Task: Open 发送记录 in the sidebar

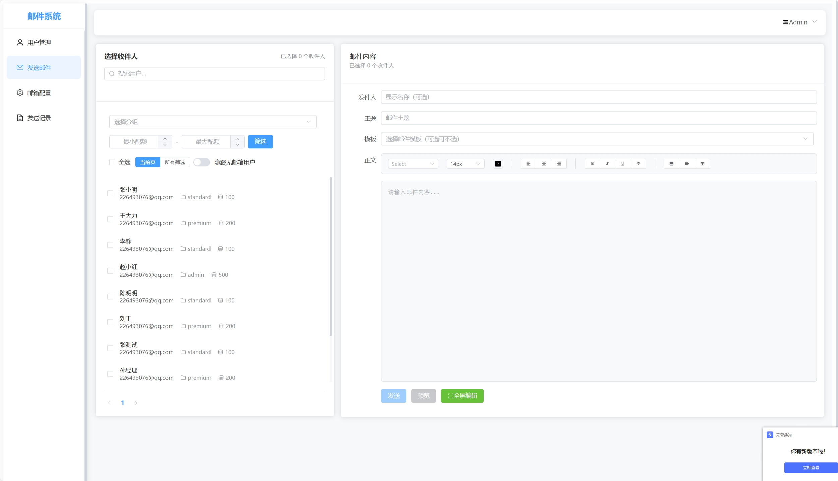Action: 44,118
